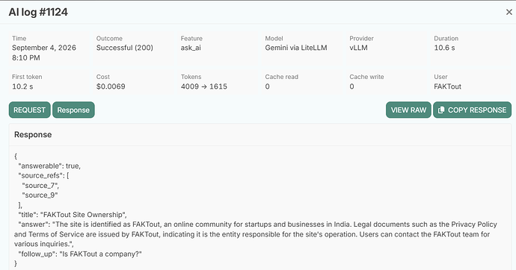Click the time value September 4, 2026
This screenshot has width=516, height=270.
(44, 48)
